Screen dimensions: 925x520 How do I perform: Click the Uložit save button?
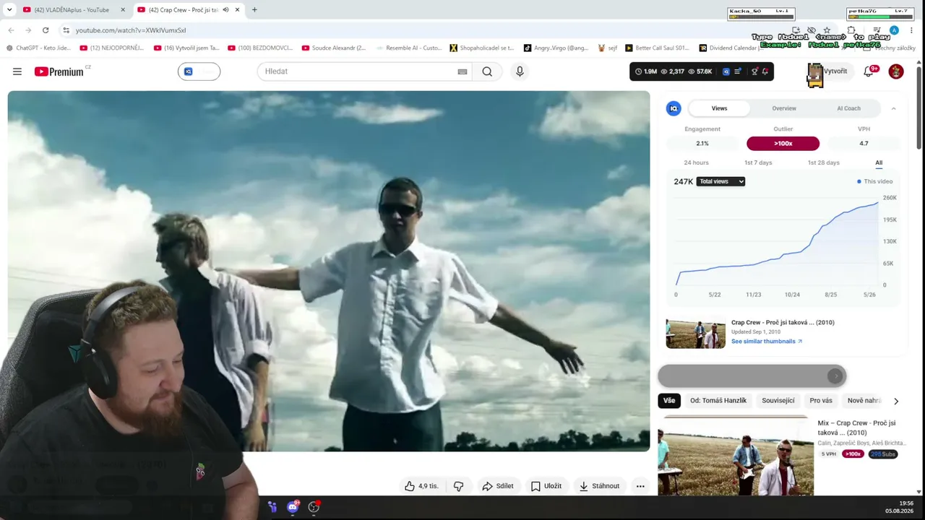point(546,486)
